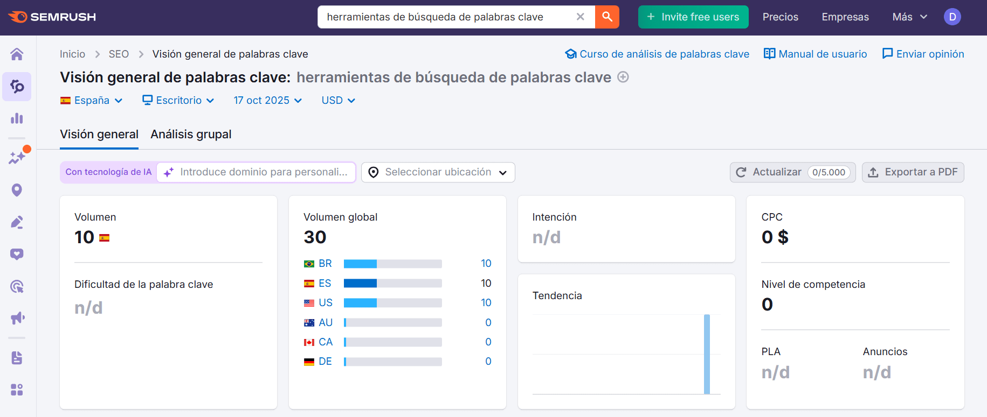Expand the España country dropdown
Screen dimensions: 987x417
click(x=92, y=101)
